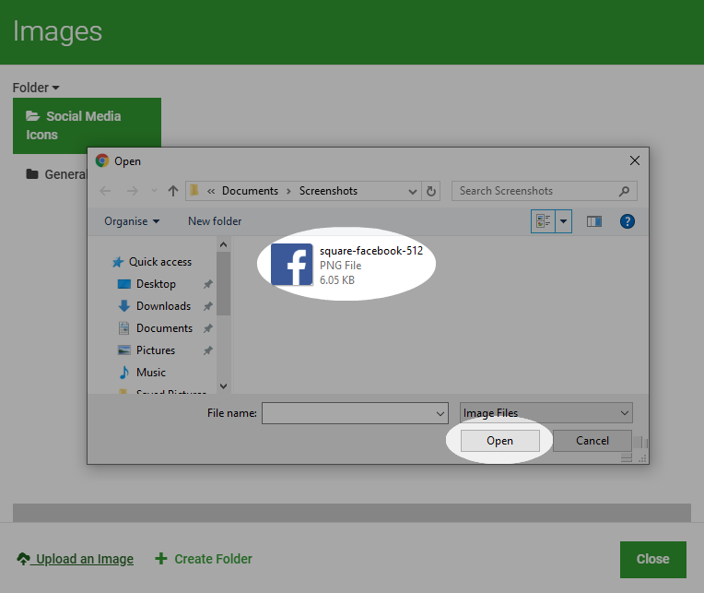
Task: Click the Documents sidebar icon
Action: click(123, 328)
